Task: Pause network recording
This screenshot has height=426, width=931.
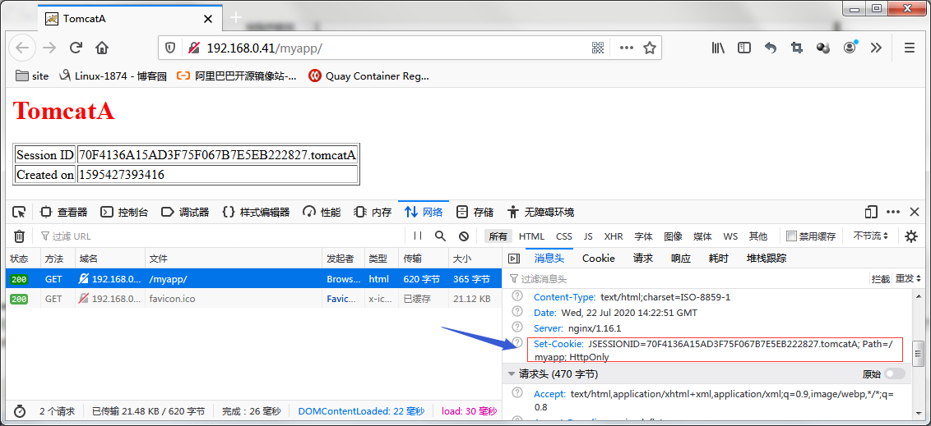Action: 418,236
